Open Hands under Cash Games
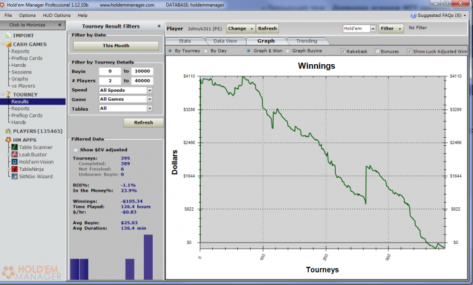Image resolution: width=473 pixels, height=285 pixels. [x=18, y=65]
